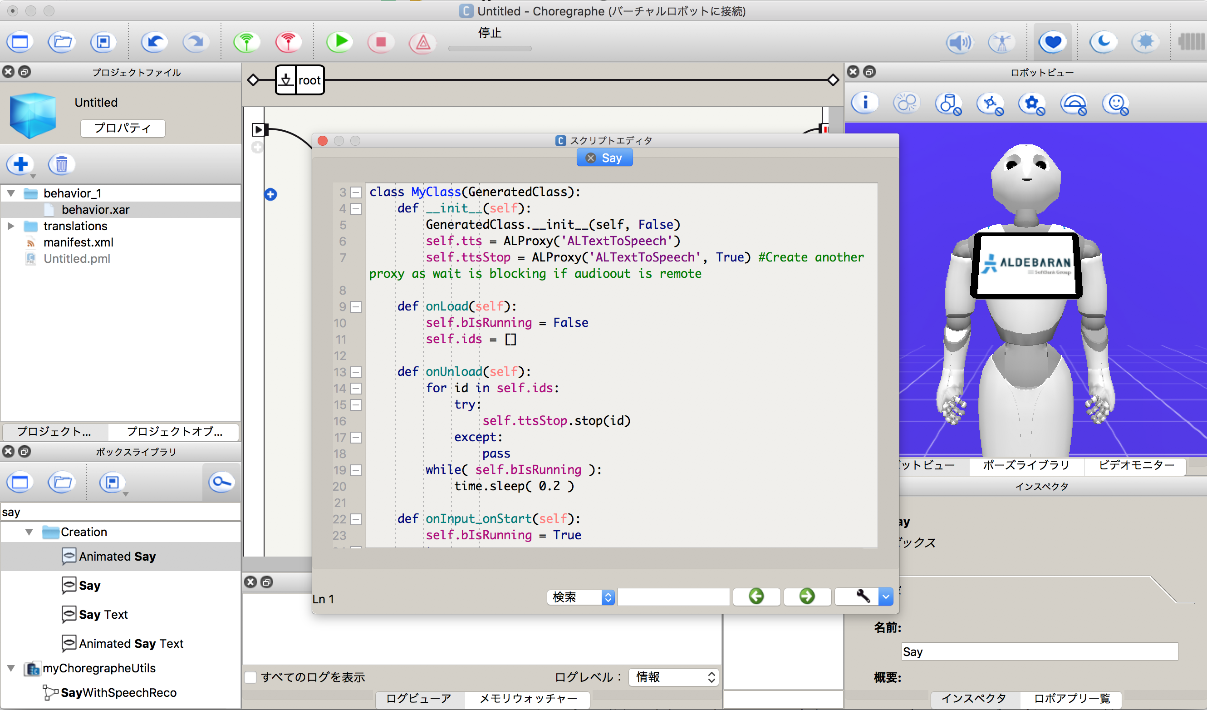
Task: Click the ロボアプリ一覧 button
Action: coord(1071,699)
